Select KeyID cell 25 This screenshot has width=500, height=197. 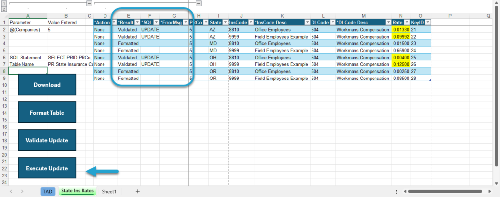pos(420,57)
